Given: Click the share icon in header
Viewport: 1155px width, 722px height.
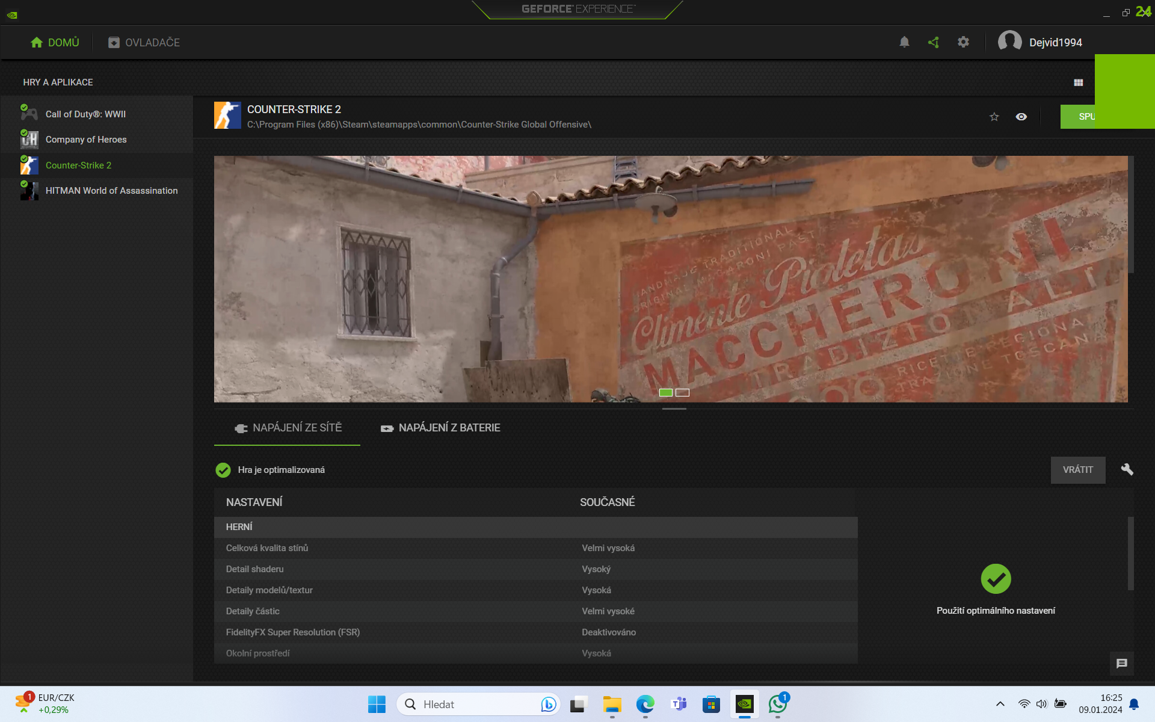Looking at the screenshot, I should tap(934, 42).
